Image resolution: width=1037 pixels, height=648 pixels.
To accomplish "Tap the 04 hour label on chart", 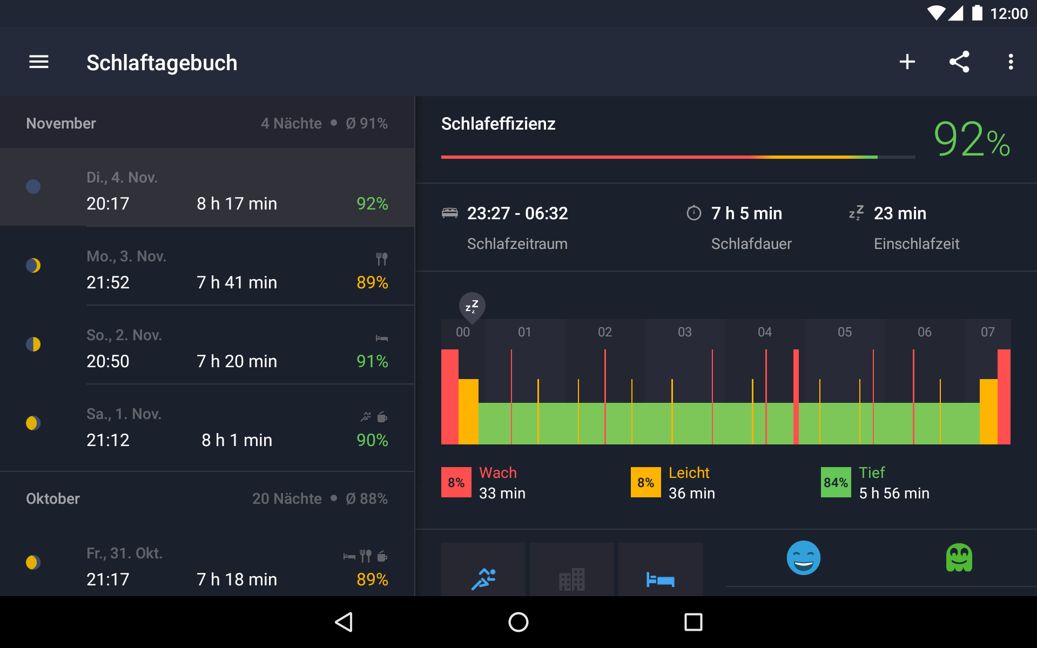I will tap(765, 332).
